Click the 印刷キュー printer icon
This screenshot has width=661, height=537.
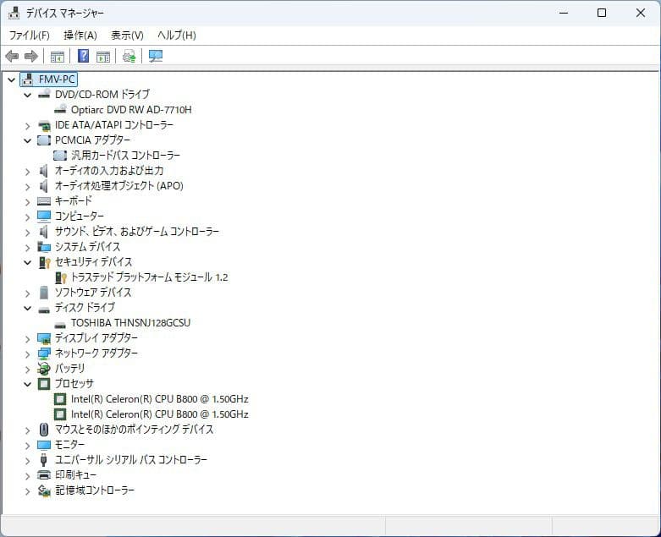pos(44,475)
